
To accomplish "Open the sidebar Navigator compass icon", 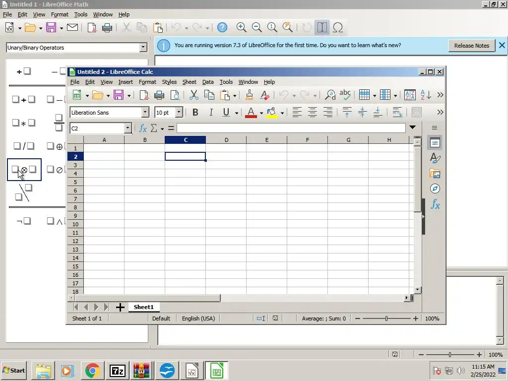I will [435, 189].
